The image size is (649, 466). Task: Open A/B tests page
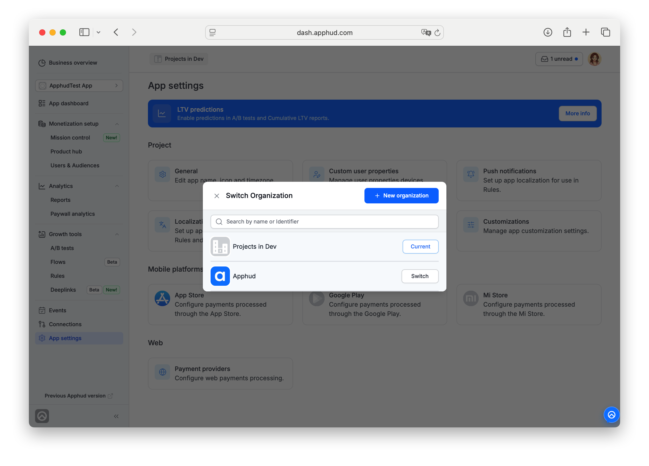click(x=62, y=248)
